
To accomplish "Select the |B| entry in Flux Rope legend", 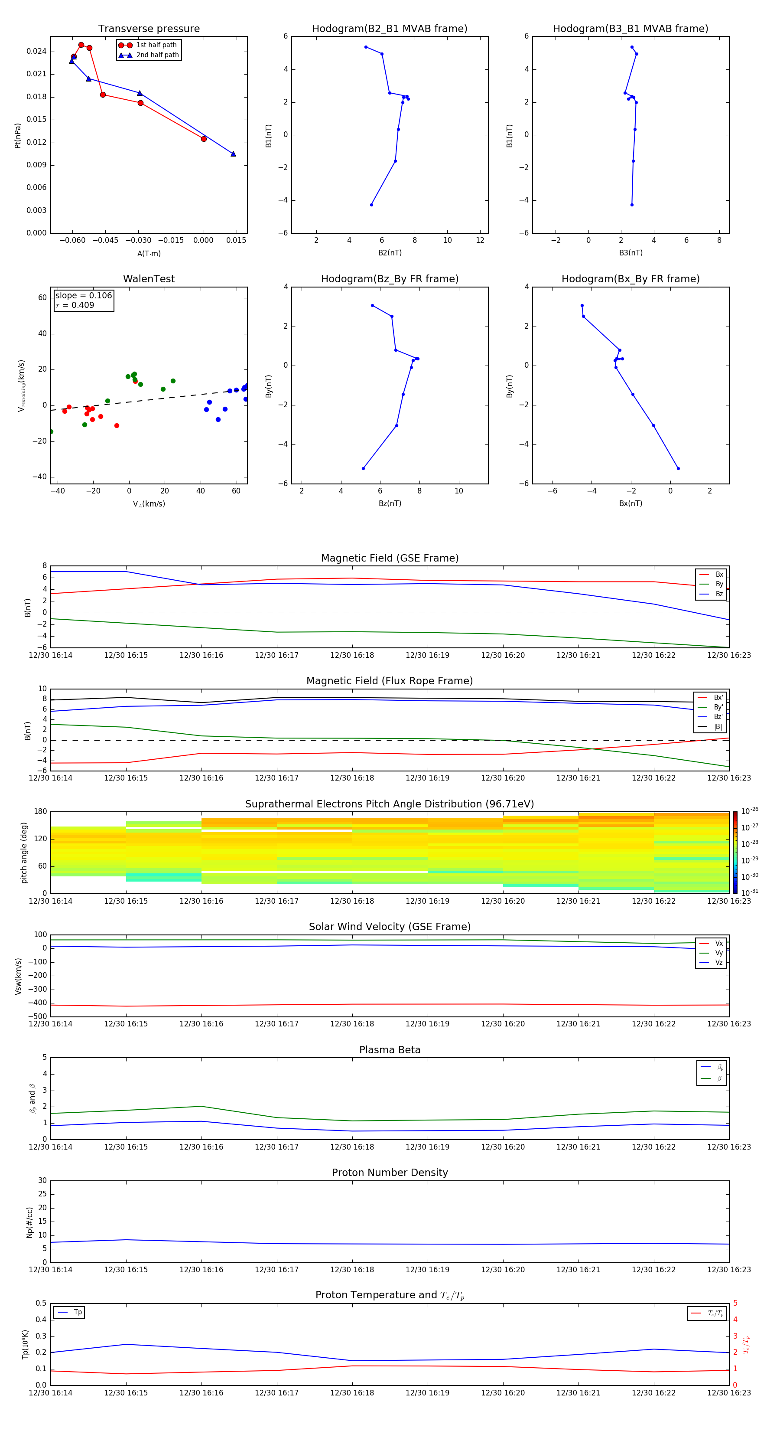I will (711, 727).
